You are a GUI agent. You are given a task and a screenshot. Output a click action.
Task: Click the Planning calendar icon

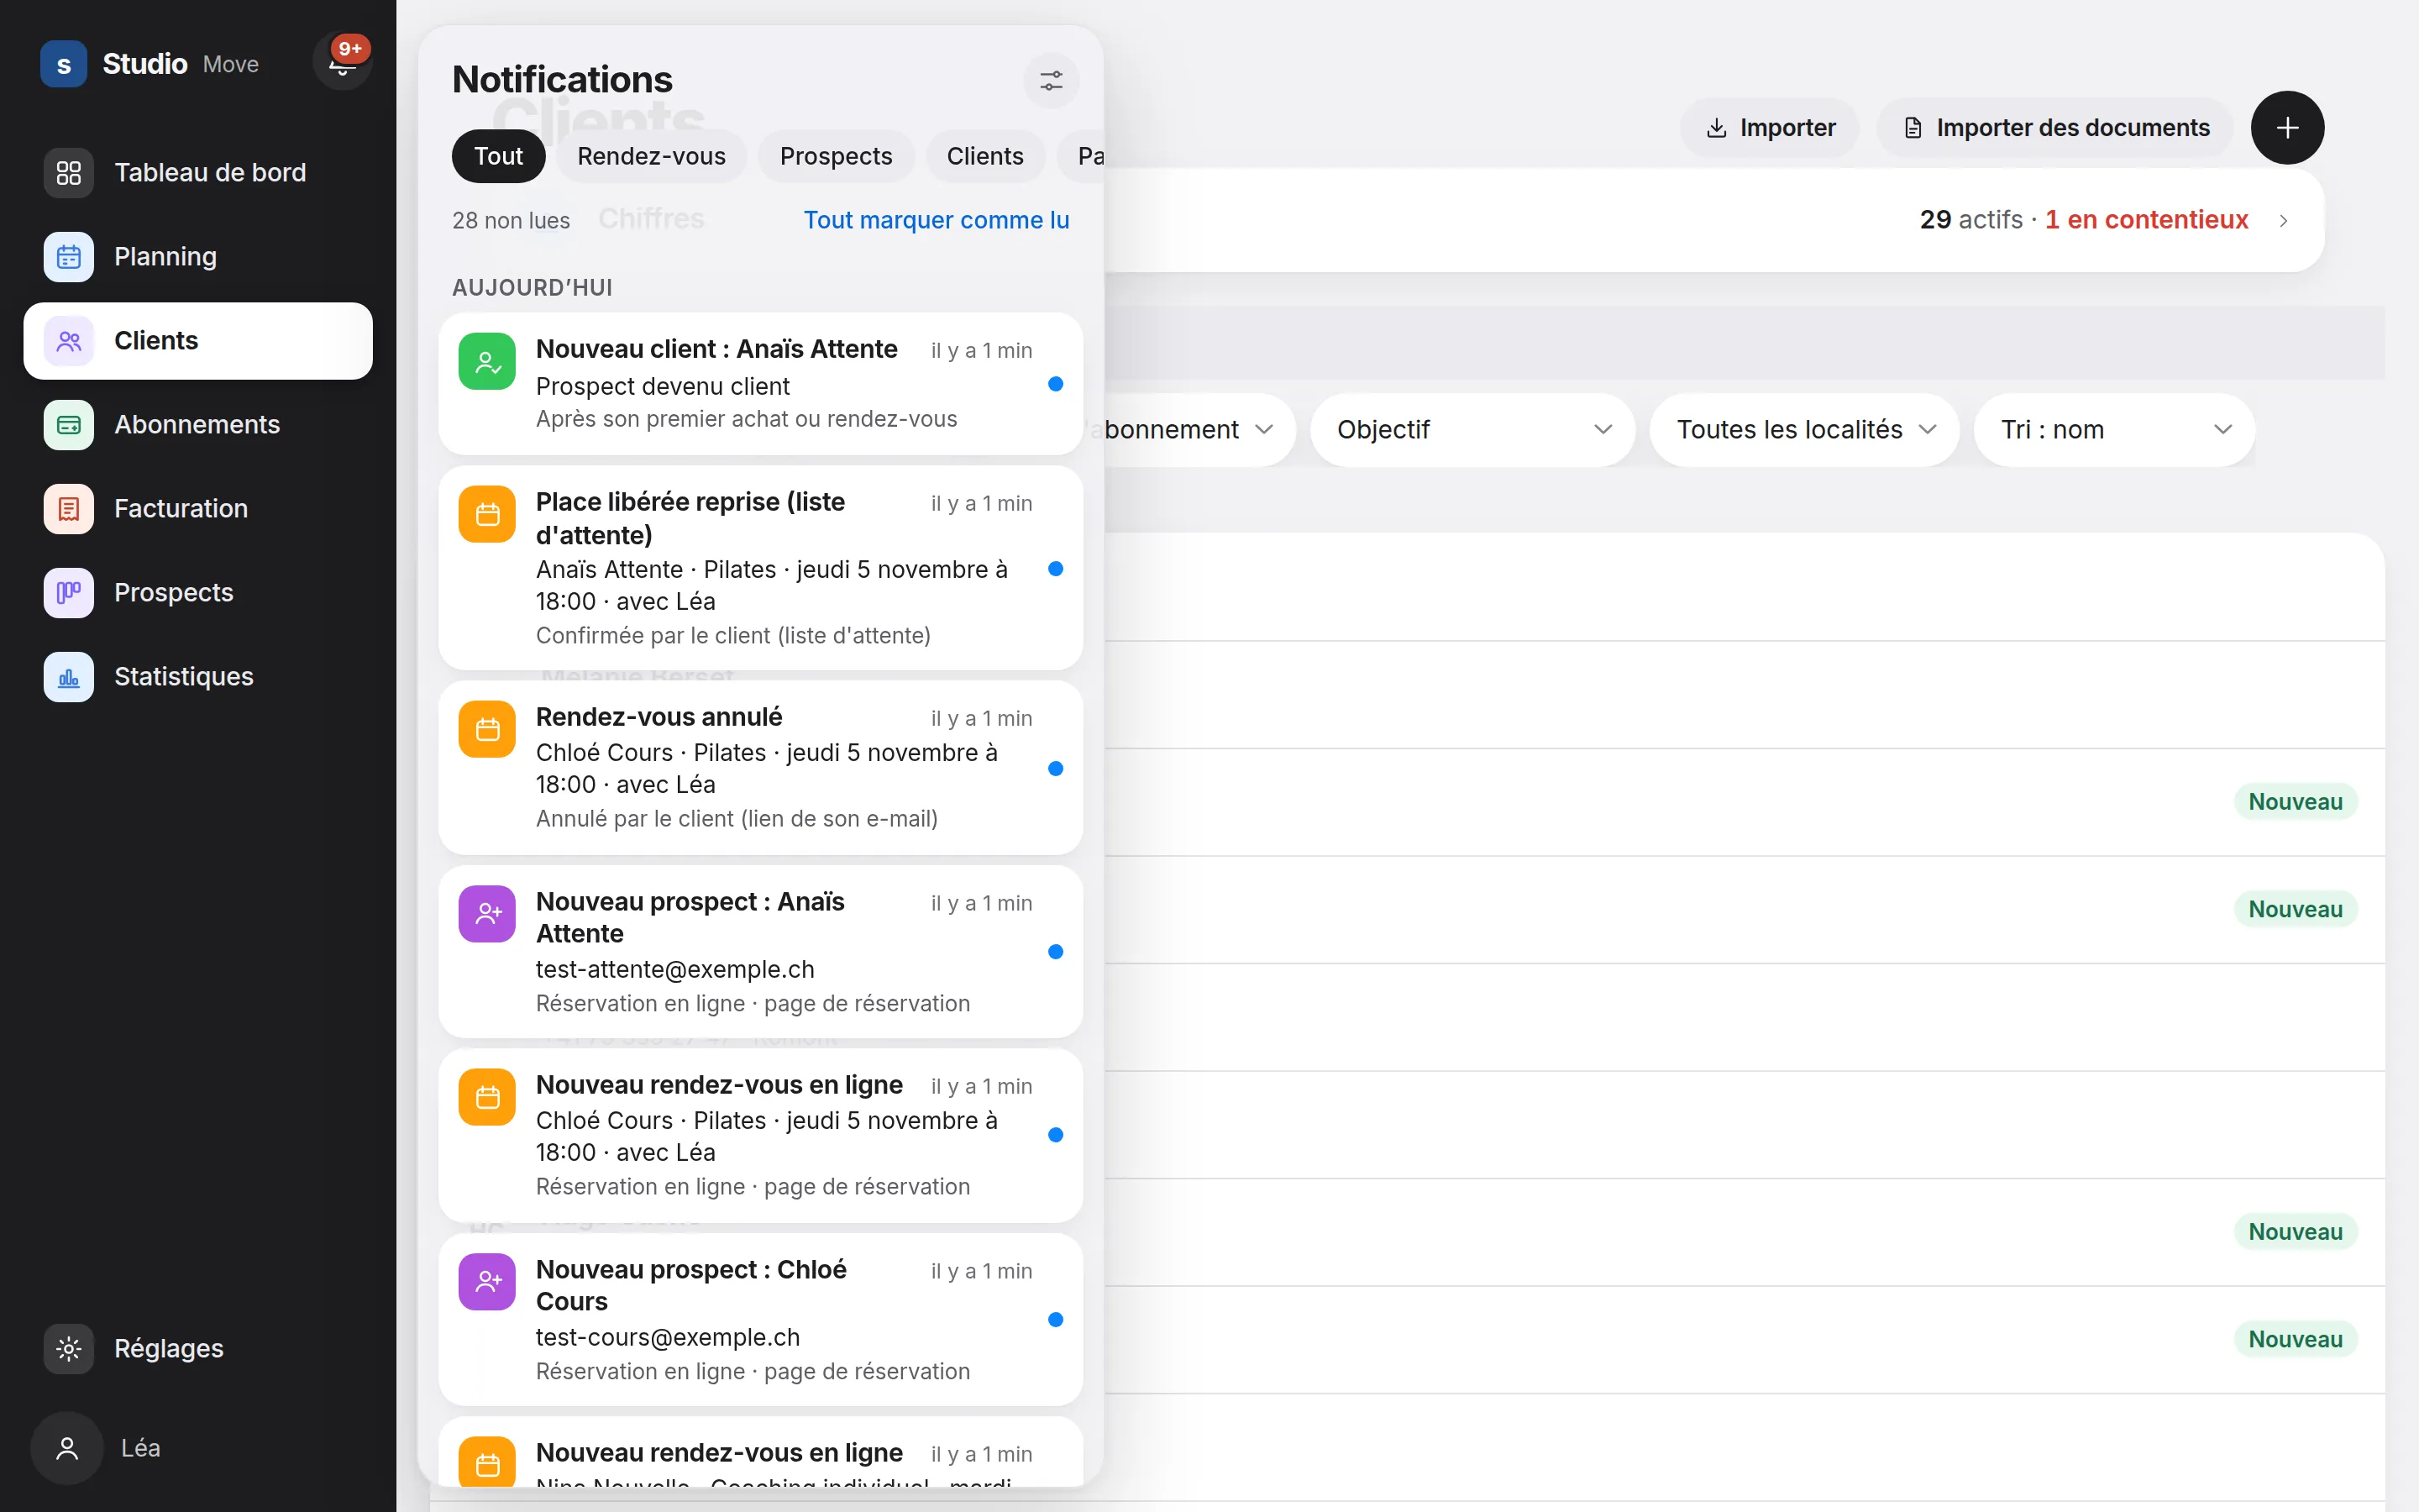pos(69,256)
